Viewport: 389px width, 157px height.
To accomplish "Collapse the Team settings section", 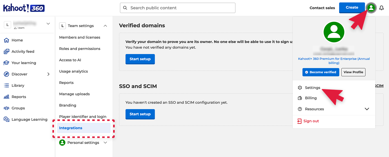I will click(105, 26).
